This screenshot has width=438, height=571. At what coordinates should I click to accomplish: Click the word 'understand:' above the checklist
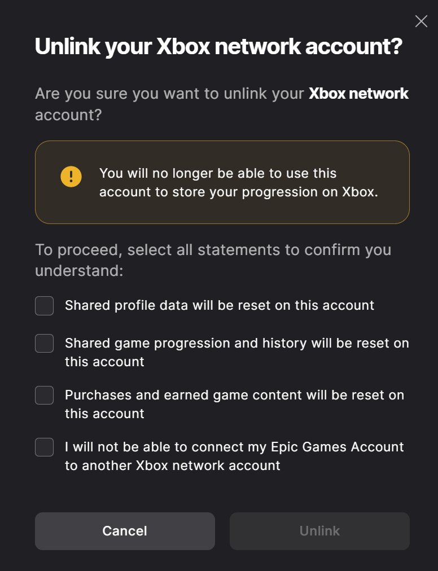pos(79,271)
